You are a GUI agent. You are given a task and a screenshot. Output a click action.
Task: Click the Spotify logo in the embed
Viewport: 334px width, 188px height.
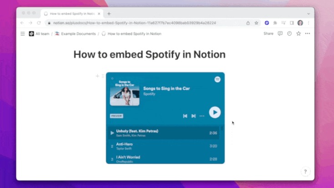(217, 79)
